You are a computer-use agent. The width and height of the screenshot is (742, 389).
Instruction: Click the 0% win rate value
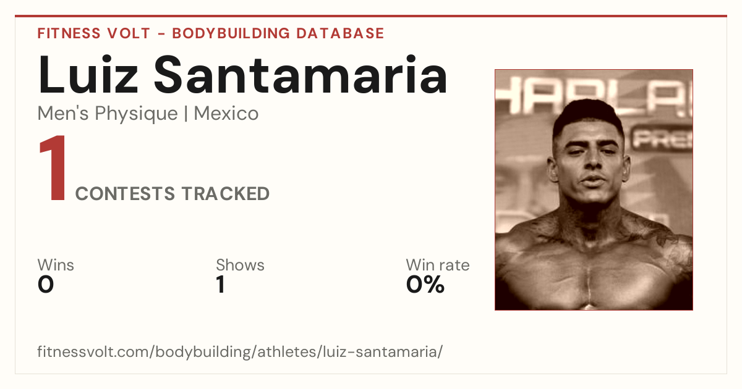pos(425,285)
